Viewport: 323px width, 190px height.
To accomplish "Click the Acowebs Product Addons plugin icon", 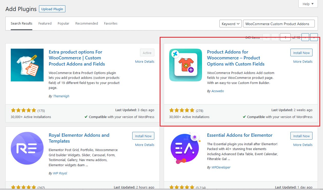I will (185, 65).
